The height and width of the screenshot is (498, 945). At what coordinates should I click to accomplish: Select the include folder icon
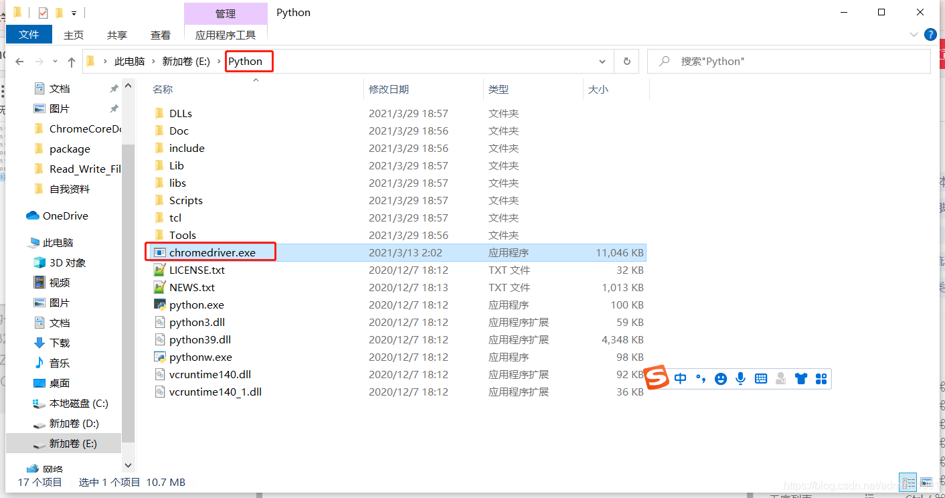[x=159, y=148]
